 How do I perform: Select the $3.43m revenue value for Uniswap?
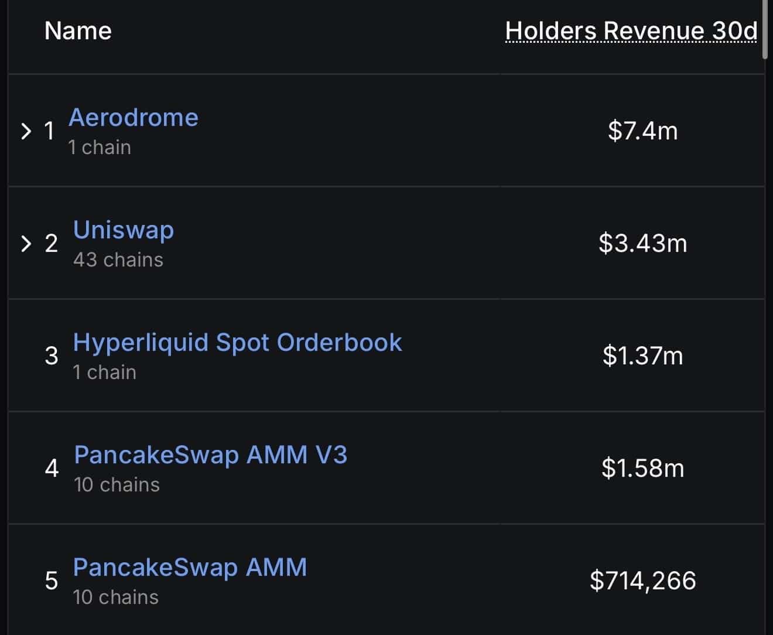pyautogui.click(x=644, y=244)
